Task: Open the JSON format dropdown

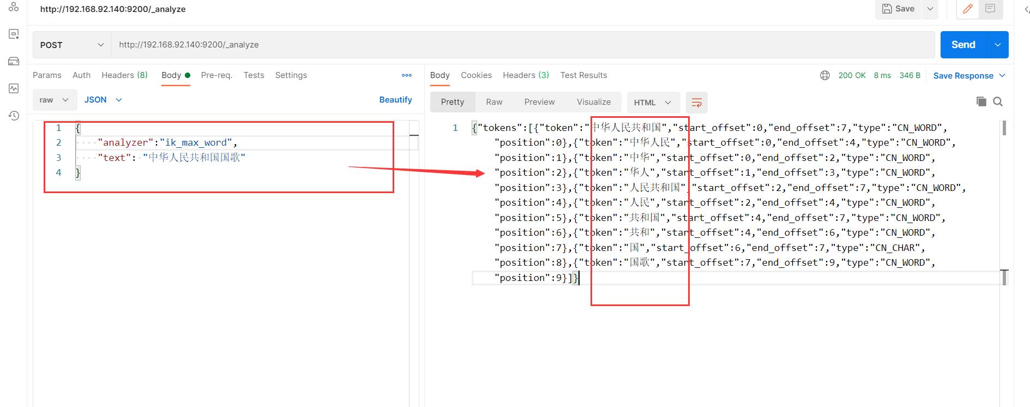Action: (x=103, y=100)
